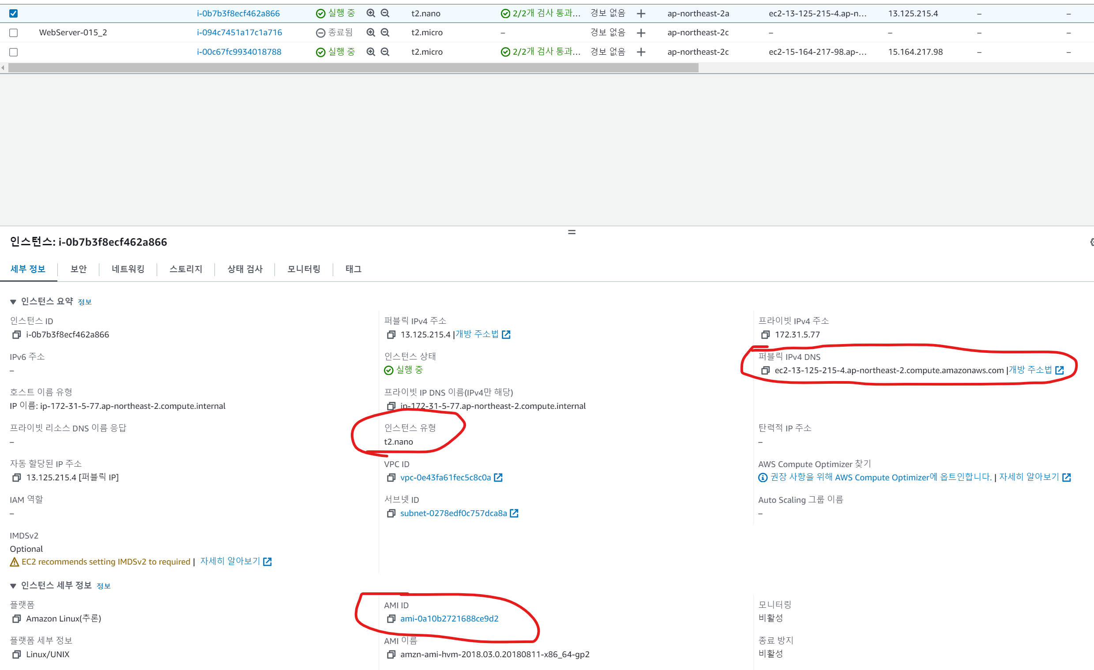This screenshot has width=1094, height=670.
Task: Uncheck the selected t2.nano instance checkbox
Action: pyautogui.click(x=13, y=13)
